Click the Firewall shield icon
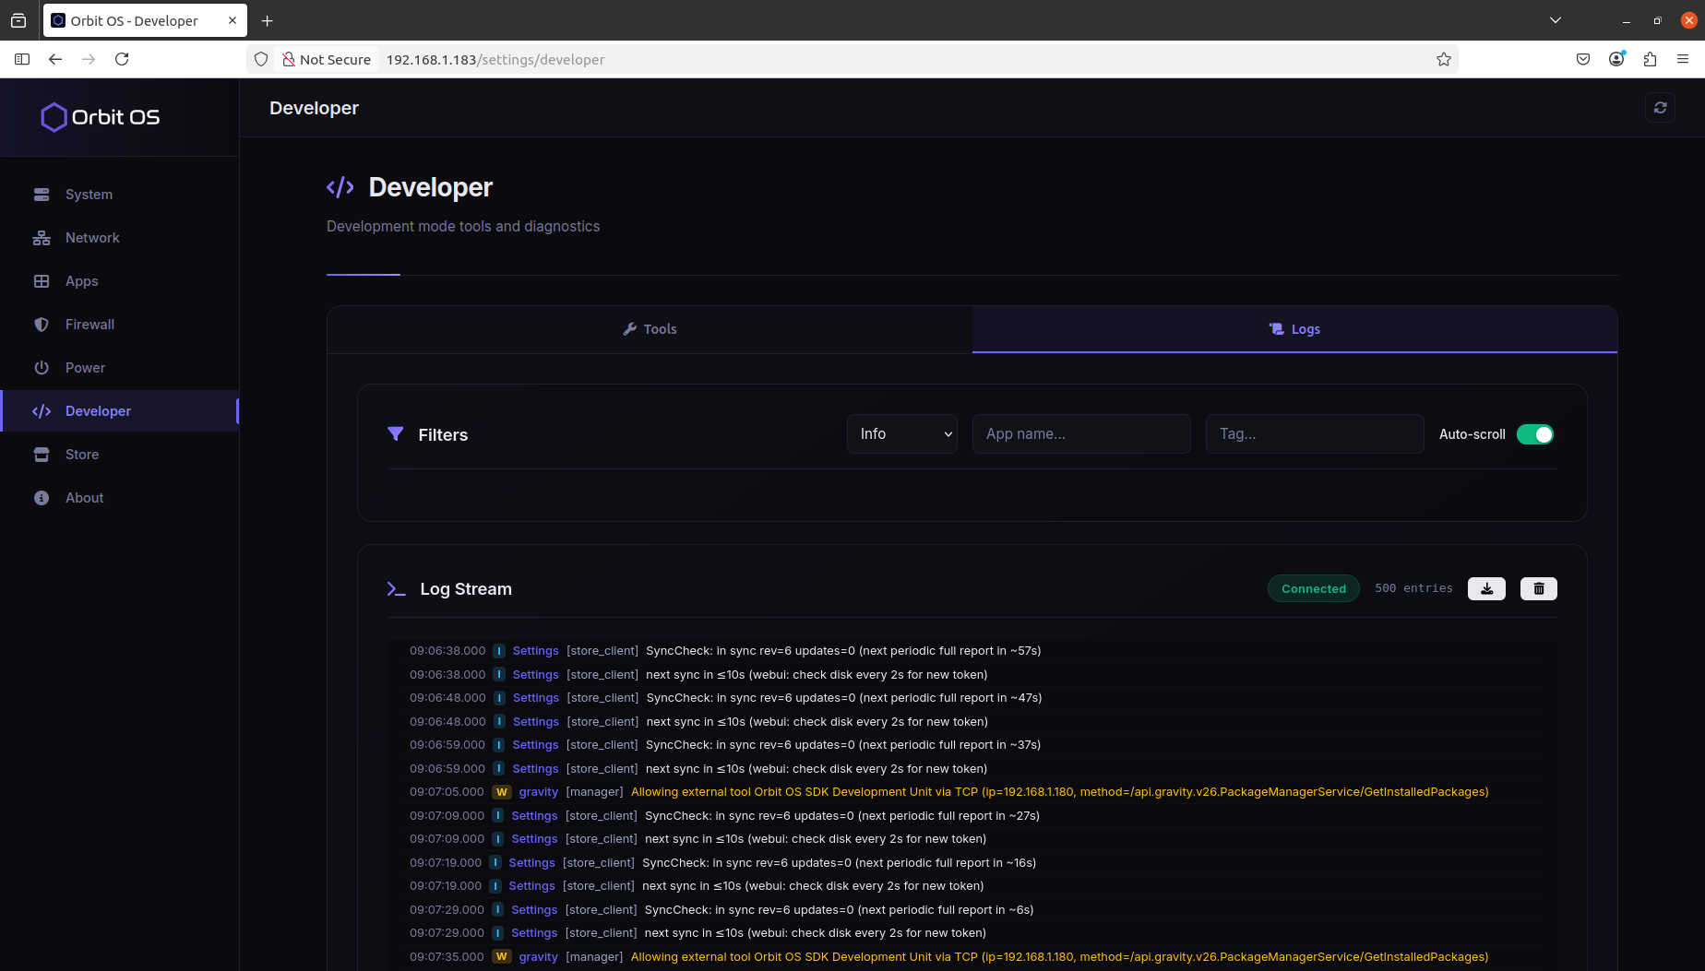The width and height of the screenshot is (1705, 971). (42, 325)
